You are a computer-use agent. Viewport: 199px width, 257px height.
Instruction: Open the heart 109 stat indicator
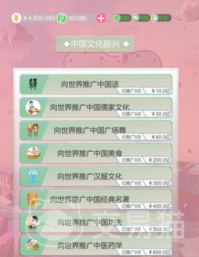[141, 18]
